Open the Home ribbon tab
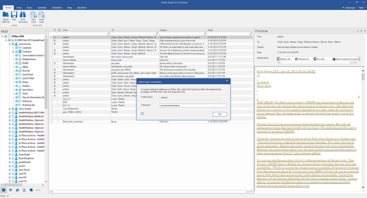 pos(8,7)
